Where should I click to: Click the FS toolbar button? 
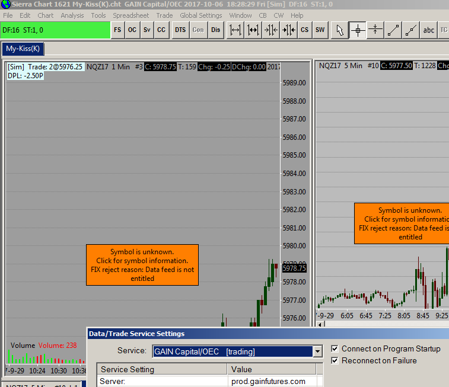click(117, 30)
